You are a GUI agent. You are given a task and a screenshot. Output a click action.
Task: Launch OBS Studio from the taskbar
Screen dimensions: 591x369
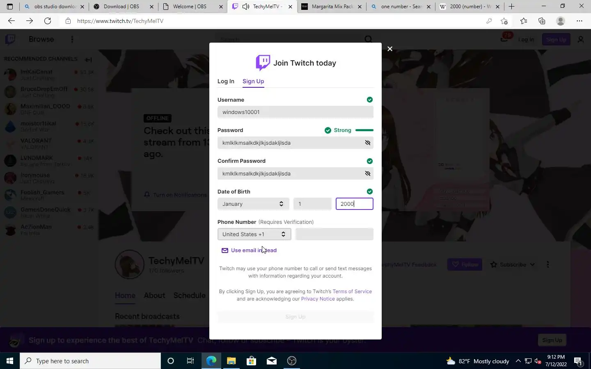pos(292,361)
